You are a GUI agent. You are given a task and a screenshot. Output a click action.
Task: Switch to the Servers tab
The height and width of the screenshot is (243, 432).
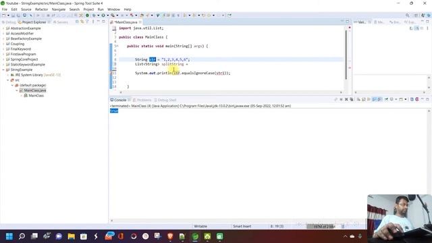[x=61, y=22]
